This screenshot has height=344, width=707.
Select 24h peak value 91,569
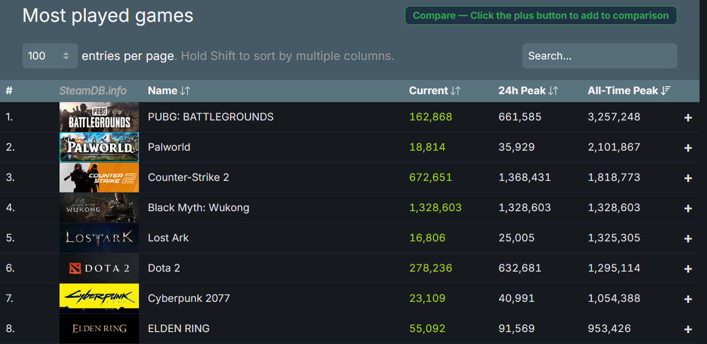516,328
